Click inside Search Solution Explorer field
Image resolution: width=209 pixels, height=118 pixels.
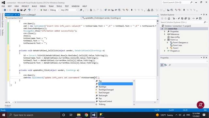[x=182, y=22]
